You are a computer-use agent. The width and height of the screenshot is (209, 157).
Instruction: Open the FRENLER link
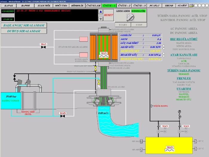pos(184,78)
